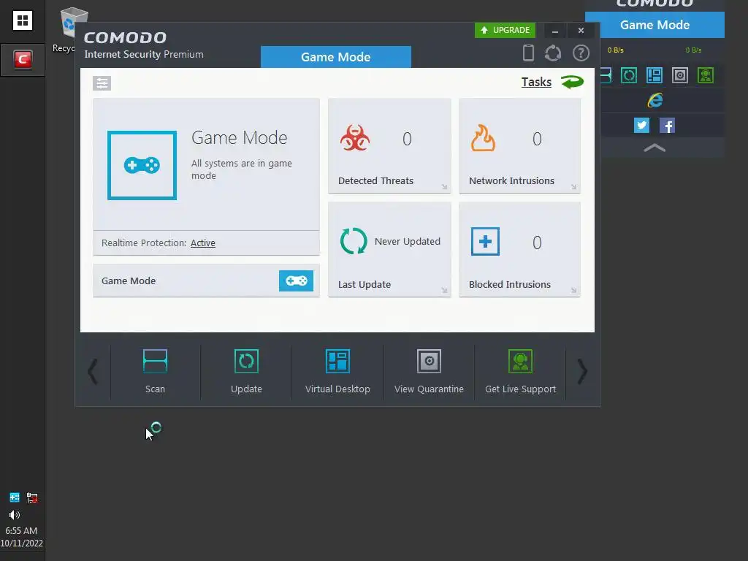Expand the Blocked Intrusions tile corner arrow
The height and width of the screenshot is (561, 748).
tap(573, 290)
